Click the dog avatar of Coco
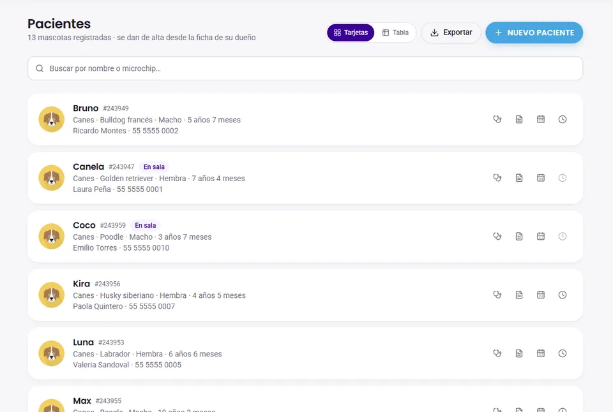The width and height of the screenshot is (613, 412). tap(51, 236)
